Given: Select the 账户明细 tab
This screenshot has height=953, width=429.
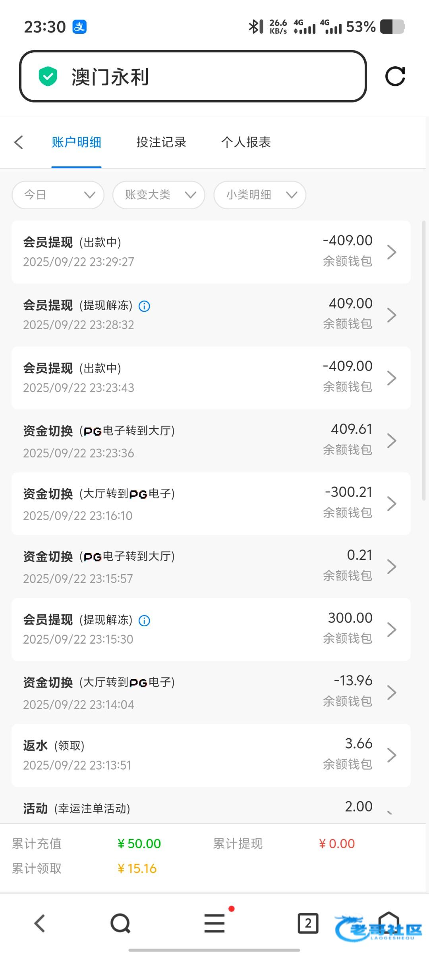Looking at the screenshot, I should tap(76, 142).
